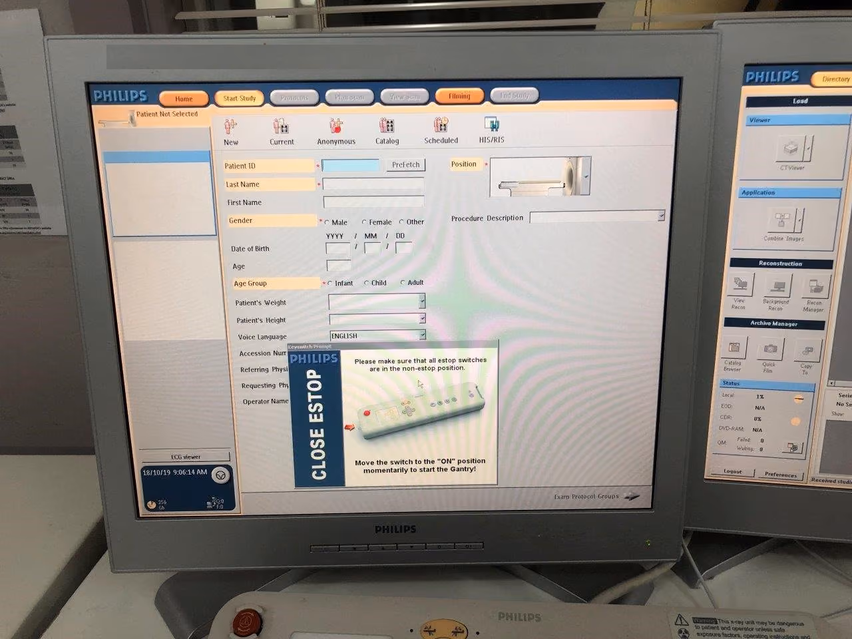Select Female gender radio button
Viewport: 852px width, 639px height.
tap(364, 222)
